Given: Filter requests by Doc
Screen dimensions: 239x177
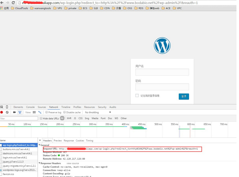Looking at the screenshot, I should click(110, 118).
